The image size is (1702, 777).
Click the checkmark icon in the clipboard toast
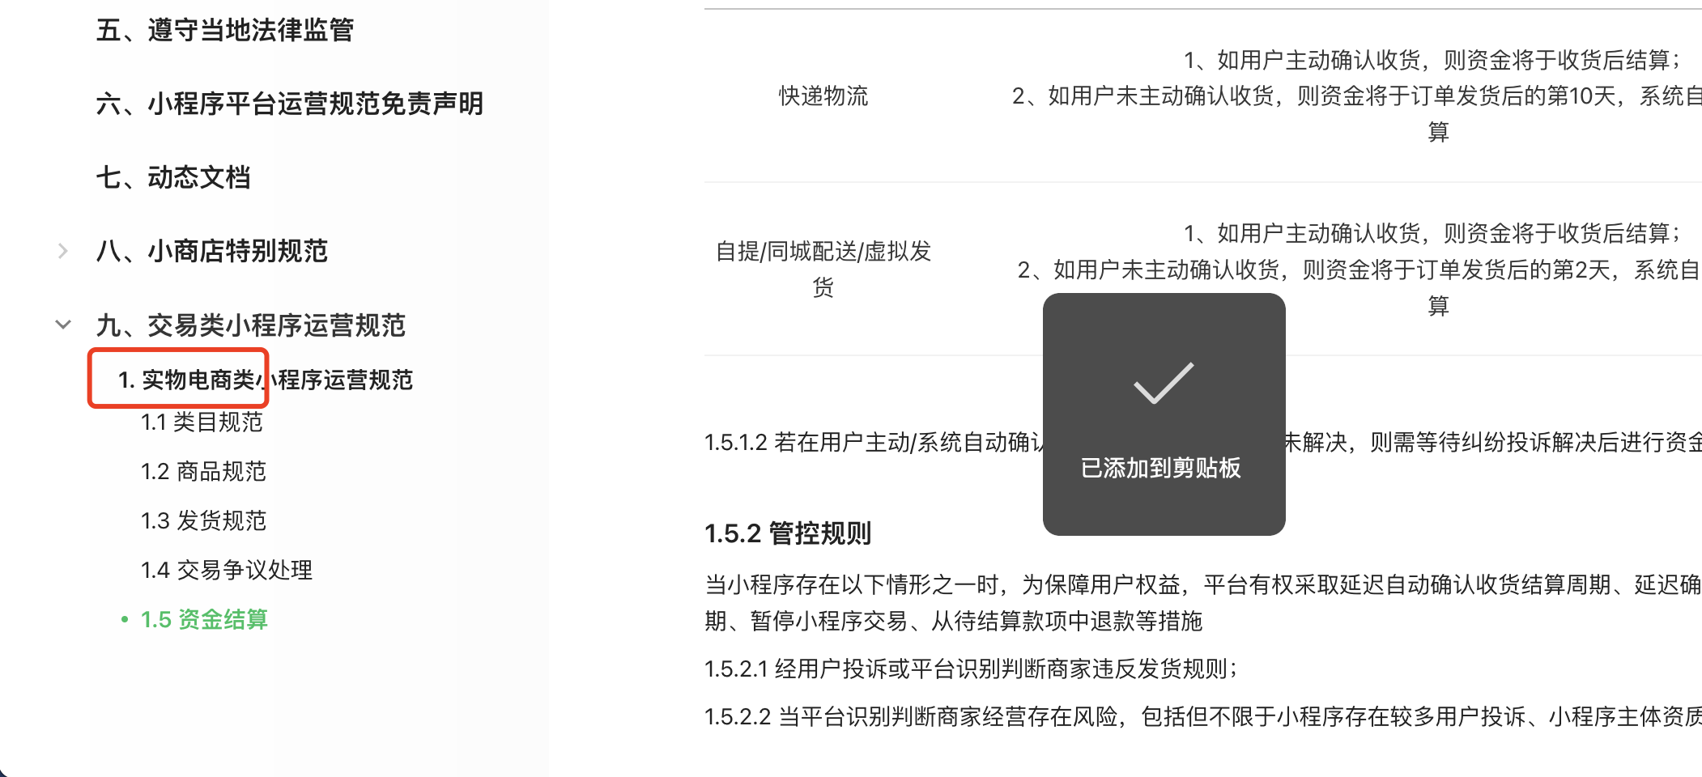[1164, 383]
